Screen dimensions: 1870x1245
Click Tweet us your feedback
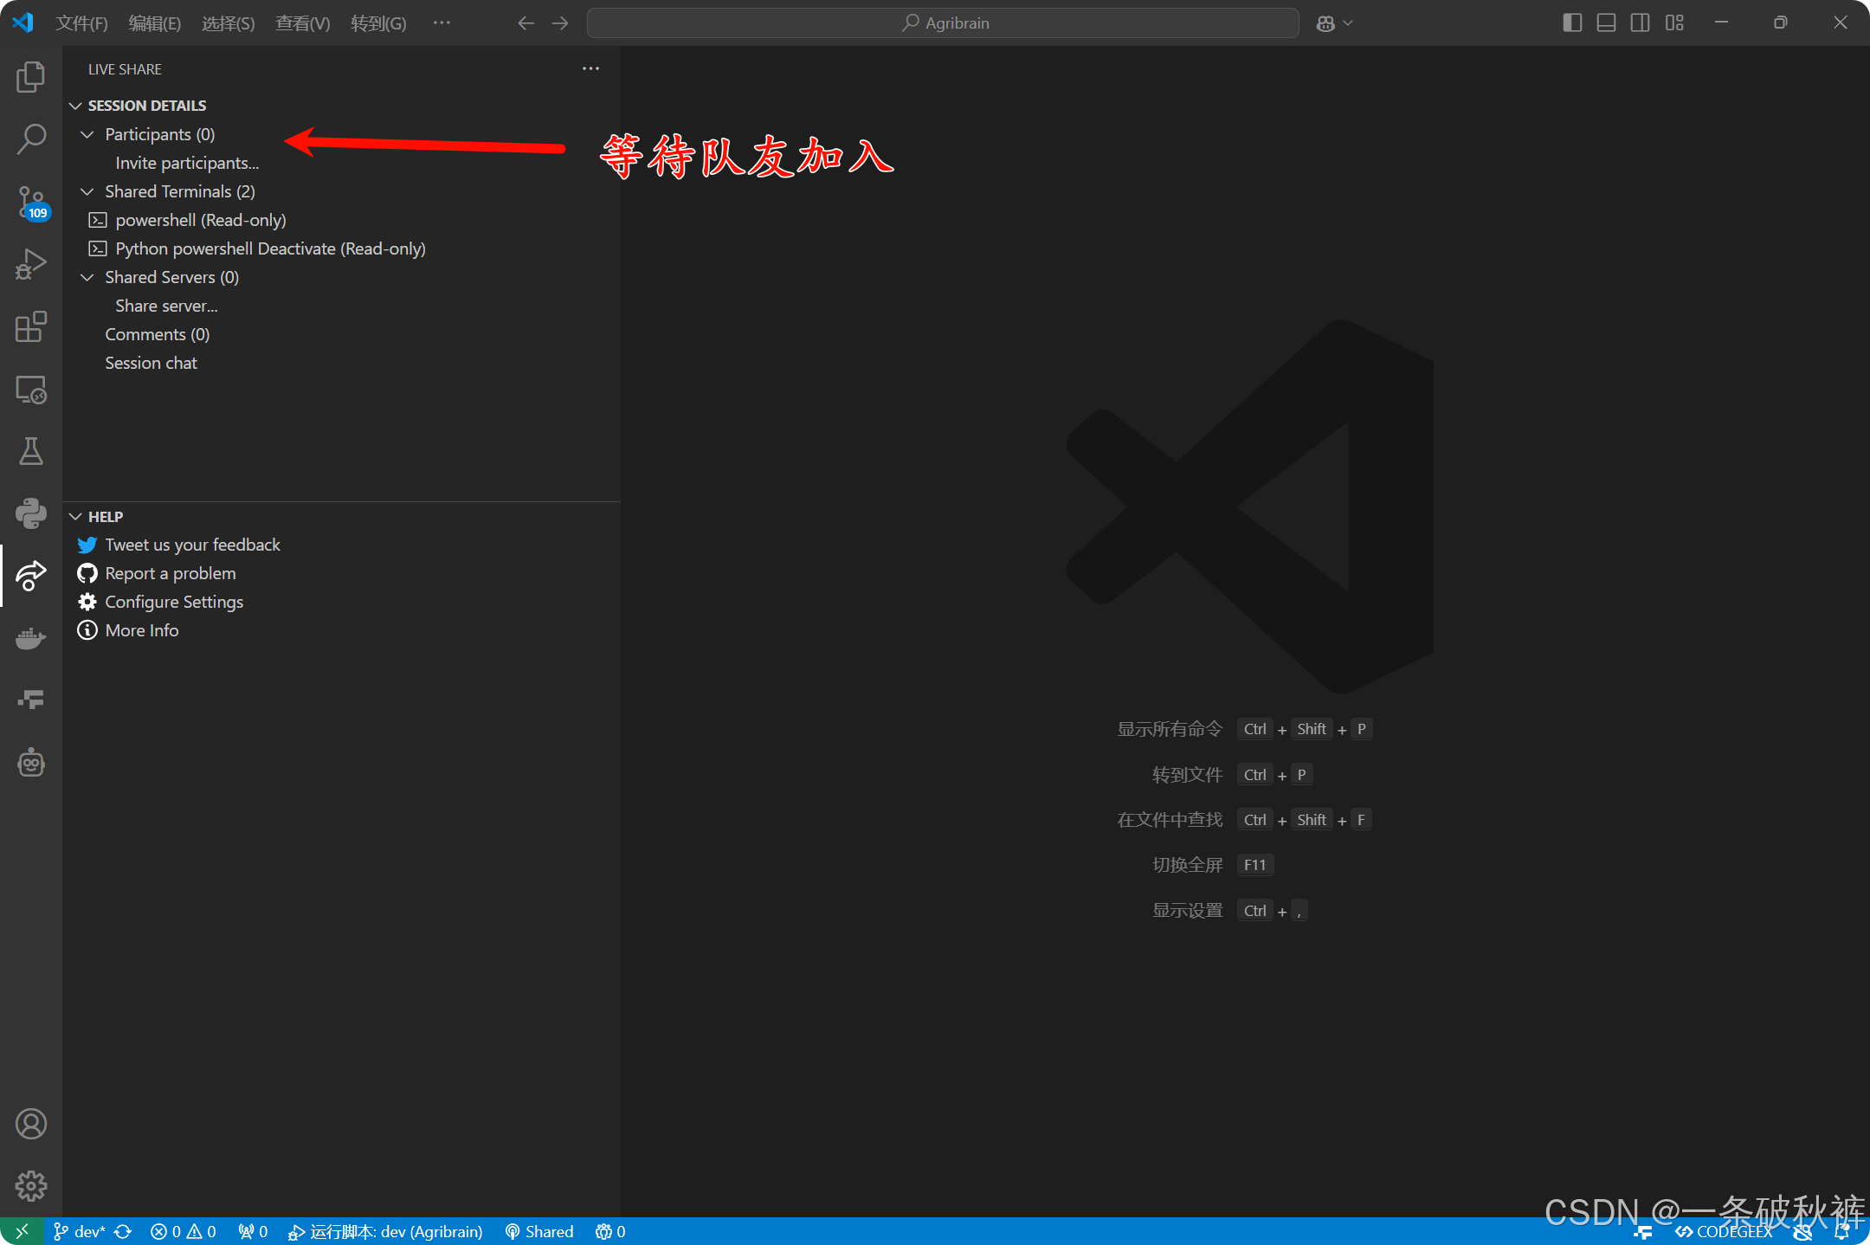[192, 545]
